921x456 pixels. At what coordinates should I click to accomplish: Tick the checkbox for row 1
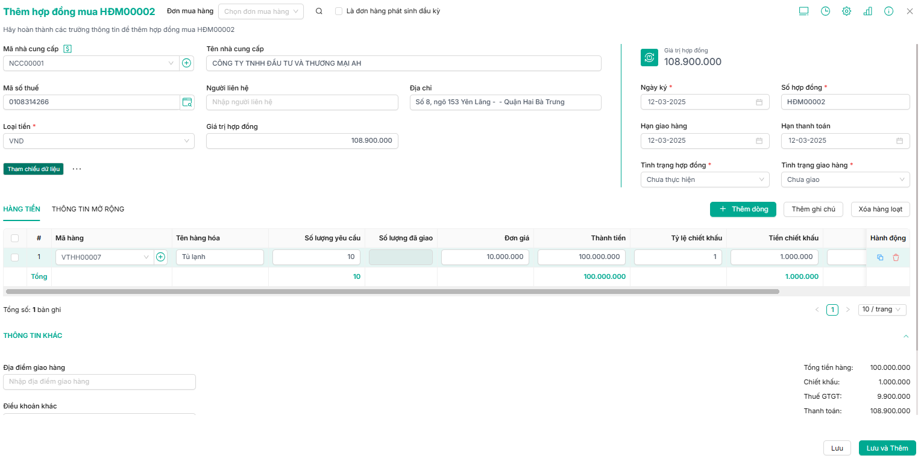[x=15, y=257]
